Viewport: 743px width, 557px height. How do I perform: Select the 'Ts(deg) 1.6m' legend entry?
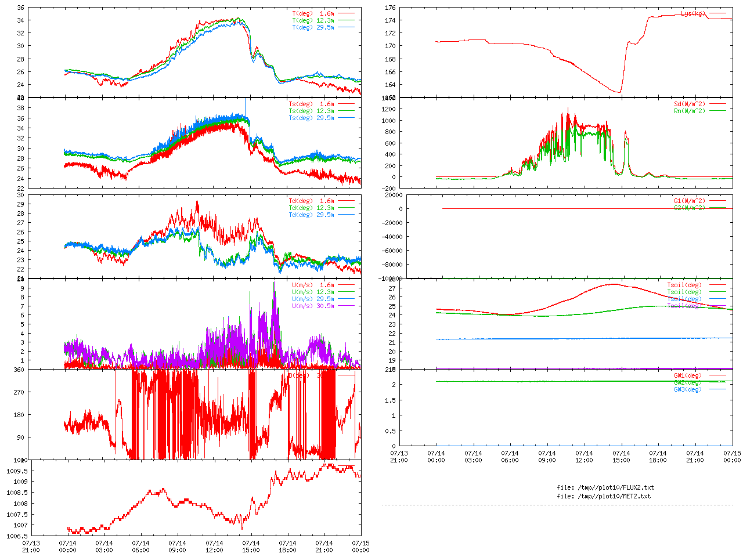[x=312, y=104]
